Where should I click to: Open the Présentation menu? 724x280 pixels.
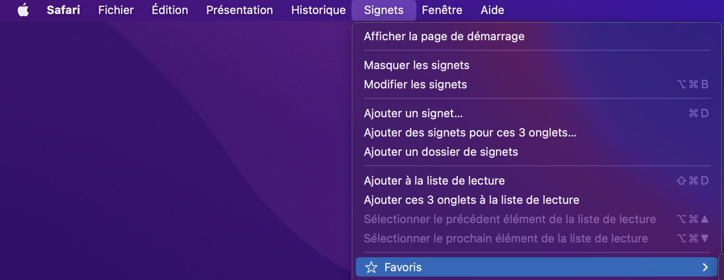239,10
